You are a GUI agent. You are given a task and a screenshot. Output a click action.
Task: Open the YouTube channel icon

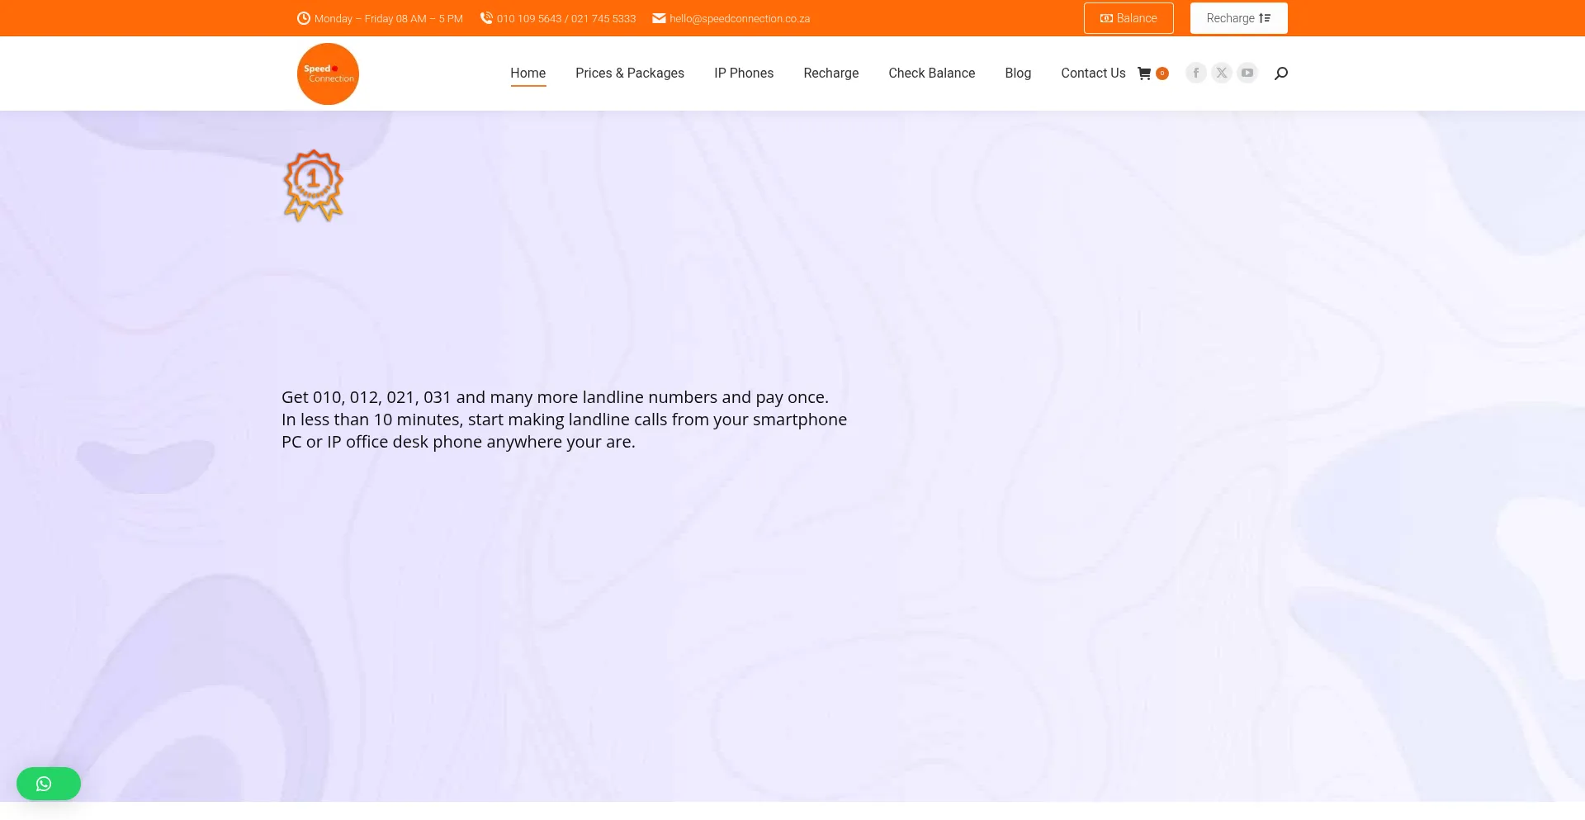(1247, 73)
